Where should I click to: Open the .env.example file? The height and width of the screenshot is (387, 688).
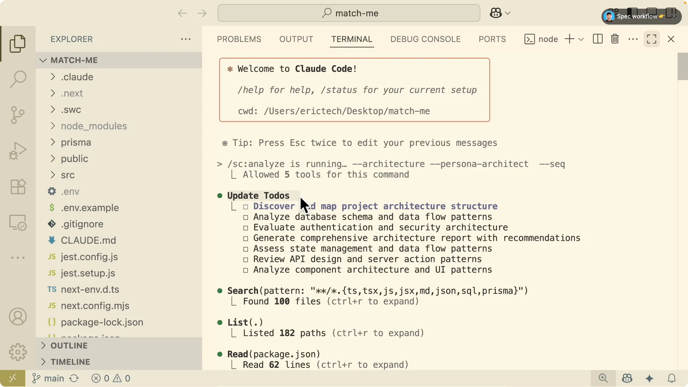pos(119,208)
